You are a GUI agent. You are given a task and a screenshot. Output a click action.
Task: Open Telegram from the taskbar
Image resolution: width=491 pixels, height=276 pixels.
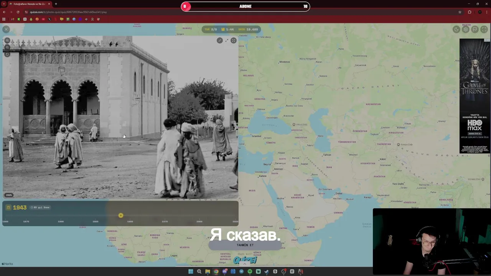(241, 271)
